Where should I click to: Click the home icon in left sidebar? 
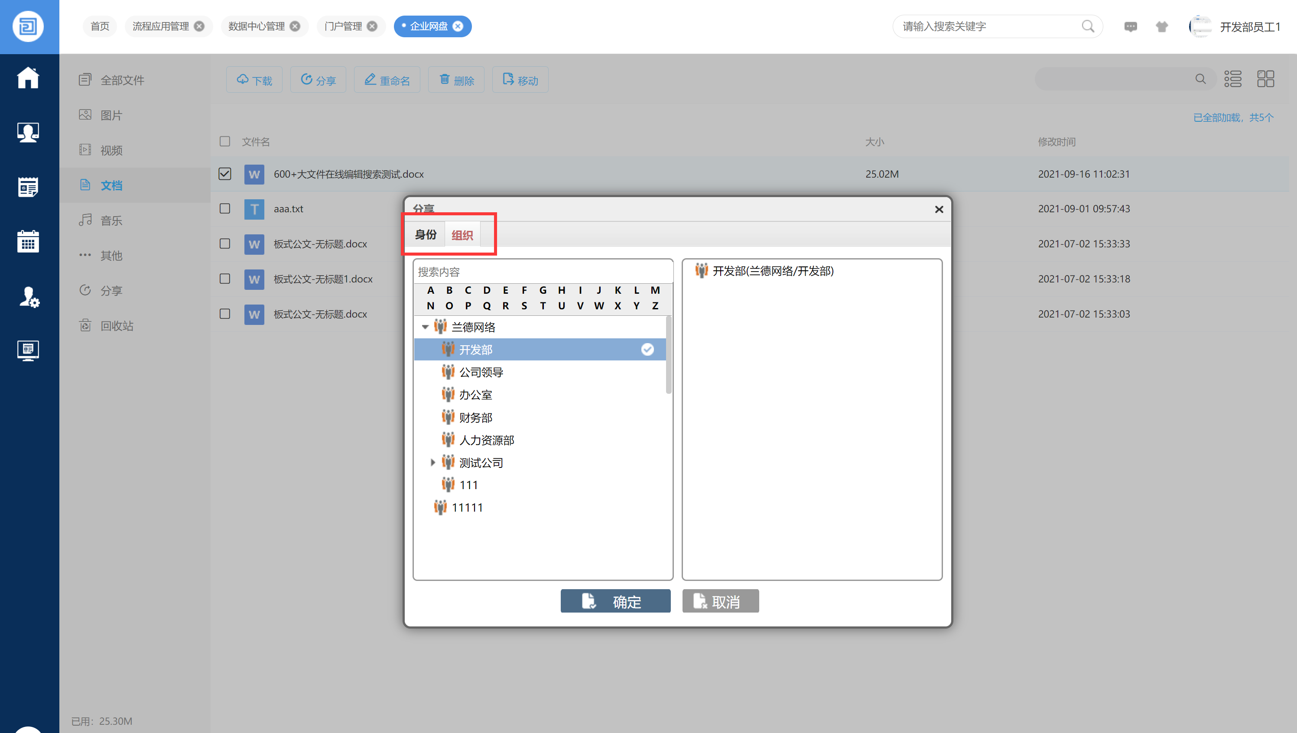pos(28,78)
